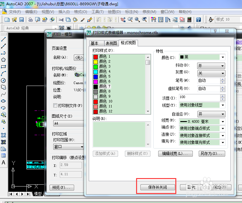Open the Grayscale (灰度) dropdown
The height and width of the screenshot is (203, 242).
click(x=211, y=73)
